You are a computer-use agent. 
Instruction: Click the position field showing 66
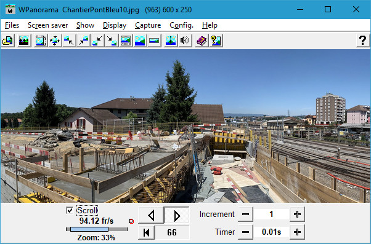[172, 232]
